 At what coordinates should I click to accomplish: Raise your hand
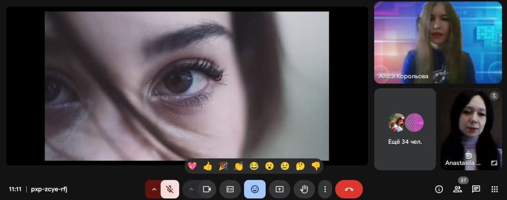tap(304, 189)
